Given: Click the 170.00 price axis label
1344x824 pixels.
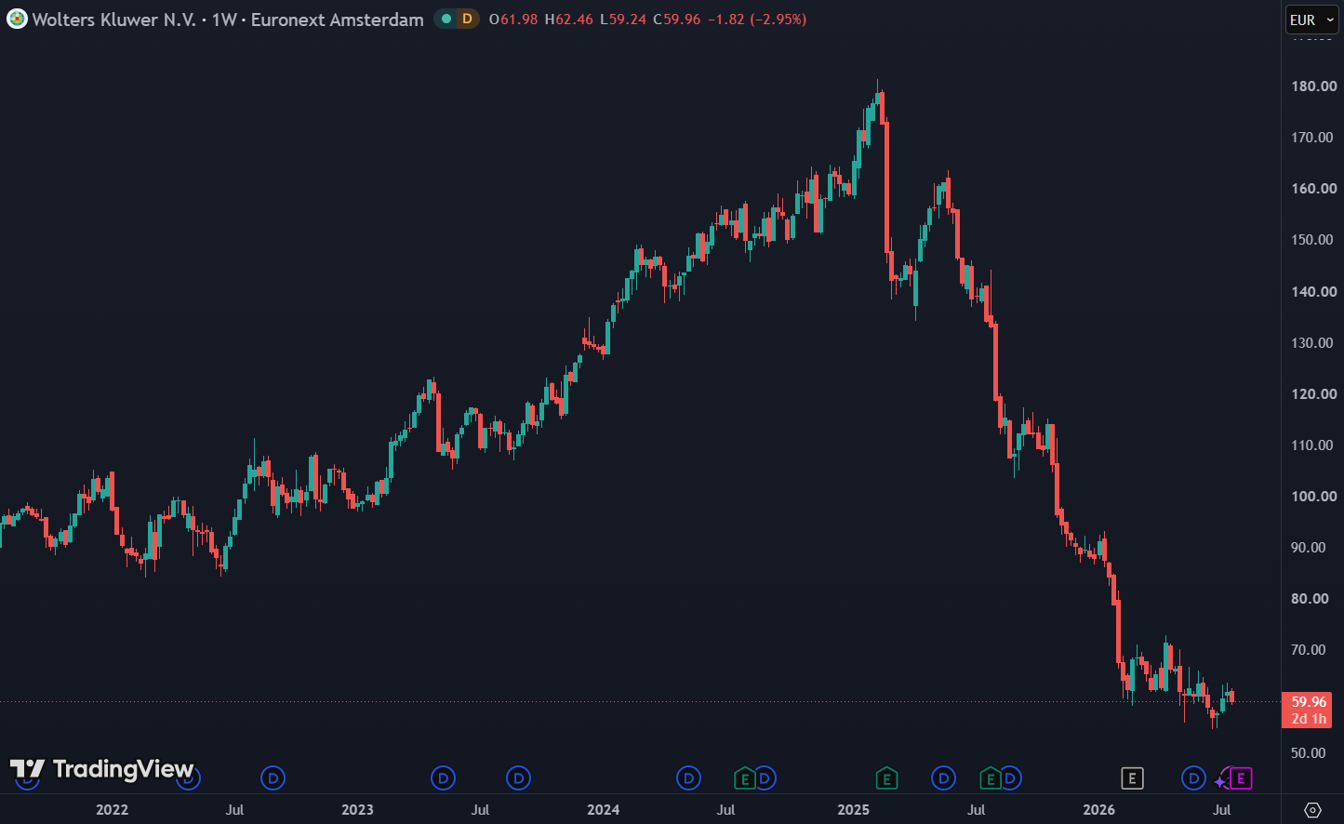Looking at the screenshot, I should [x=1313, y=138].
